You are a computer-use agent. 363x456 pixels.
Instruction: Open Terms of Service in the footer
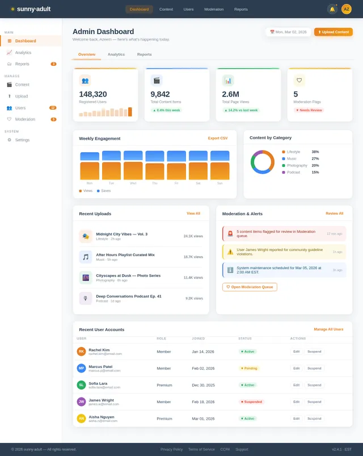pyautogui.click(x=201, y=449)
